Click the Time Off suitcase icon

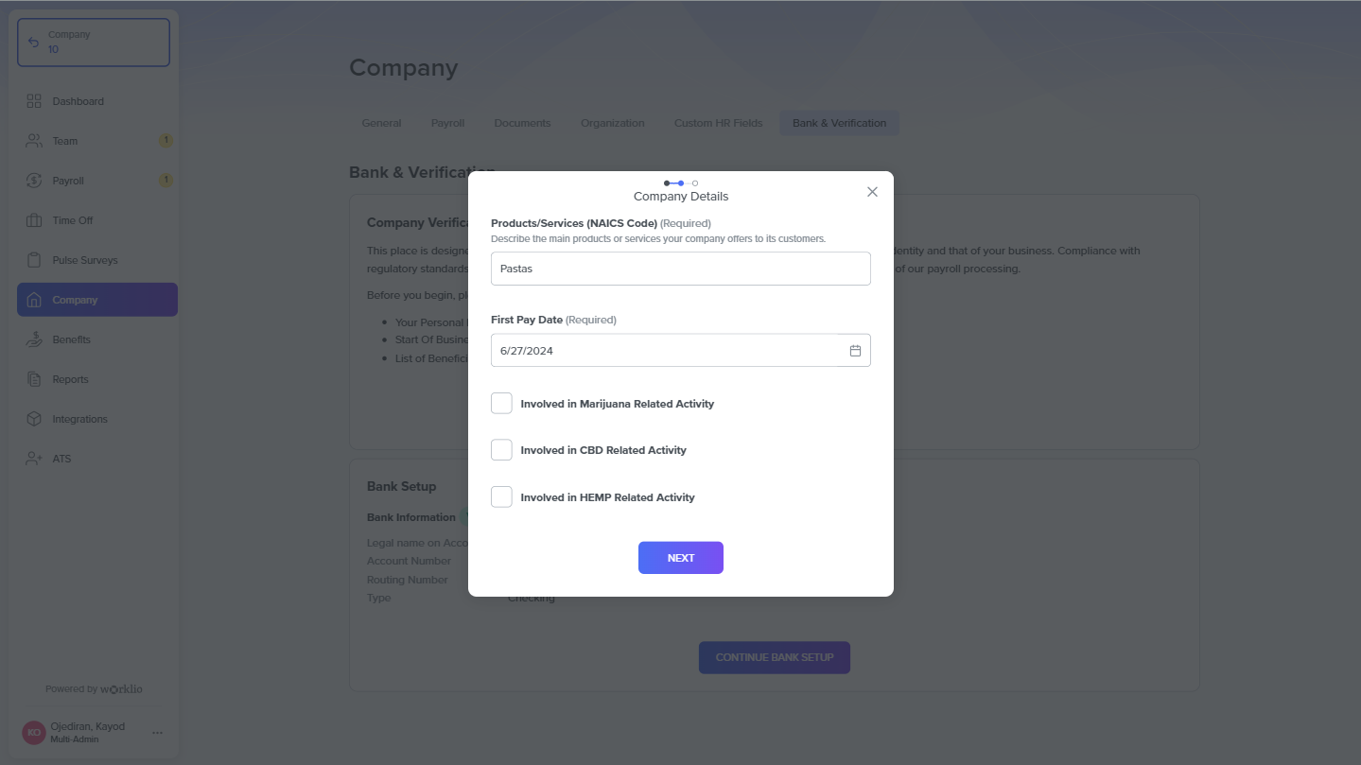(x=34, y=220)
